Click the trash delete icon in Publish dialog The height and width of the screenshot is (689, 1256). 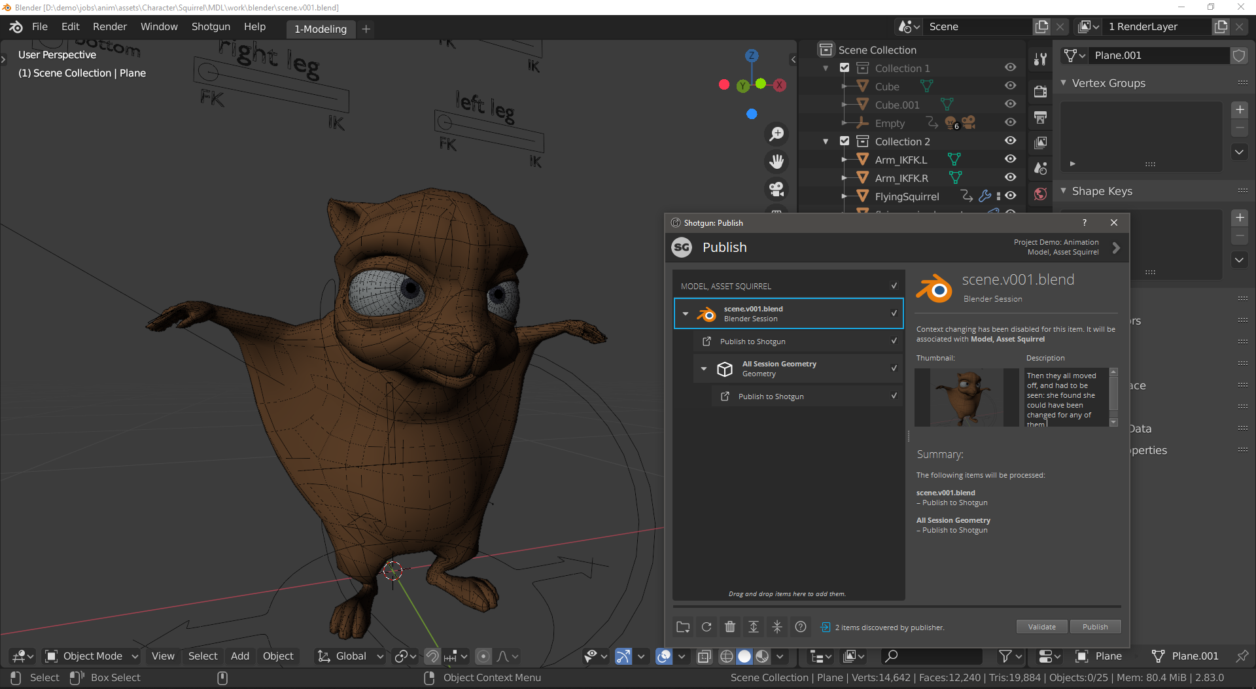point(730,627)
